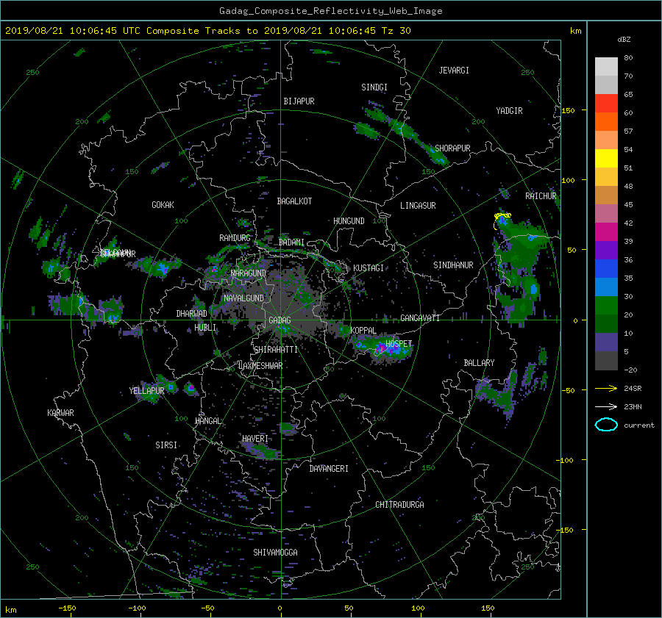Select the green 20 dBZ color swatch
Viewport: 662px width, 618px height.
pos(606,306)
